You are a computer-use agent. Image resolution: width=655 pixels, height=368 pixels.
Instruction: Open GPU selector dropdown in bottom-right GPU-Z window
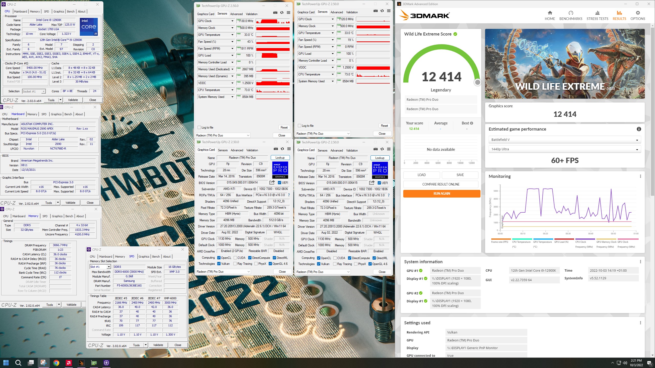point(323,272)
